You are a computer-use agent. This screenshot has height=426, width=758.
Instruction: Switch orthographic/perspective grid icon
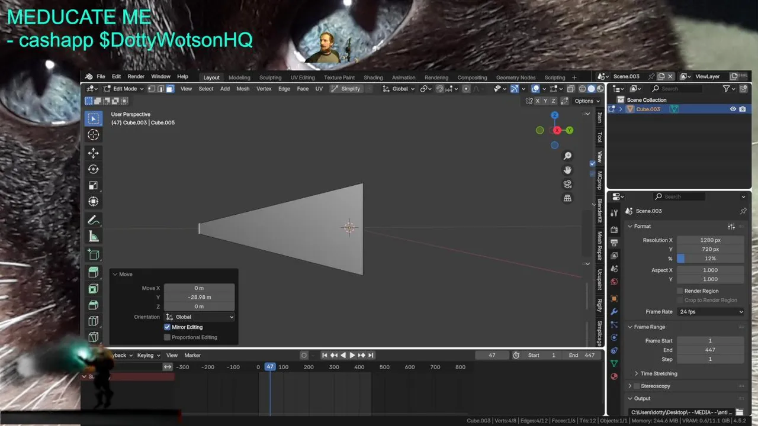(x=567, y=198)
